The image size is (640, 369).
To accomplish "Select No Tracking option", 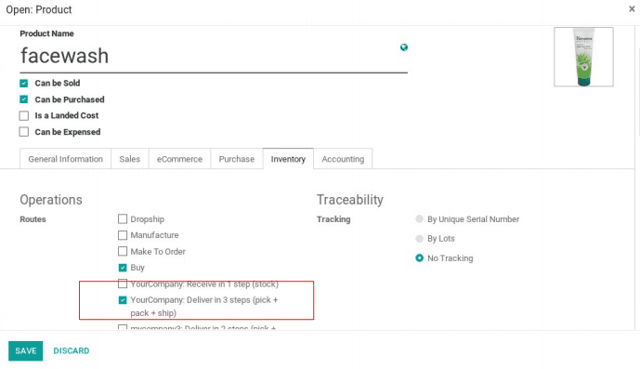I will tap(419, 258).
